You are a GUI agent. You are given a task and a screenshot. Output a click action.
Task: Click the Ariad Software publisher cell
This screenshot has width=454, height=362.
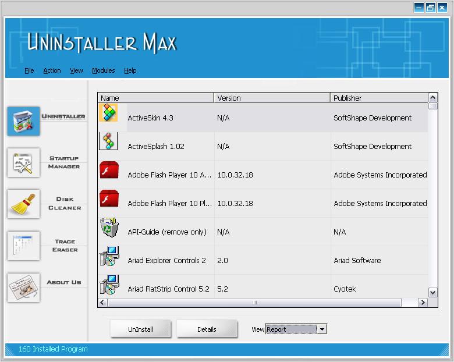tap(357, 260)
